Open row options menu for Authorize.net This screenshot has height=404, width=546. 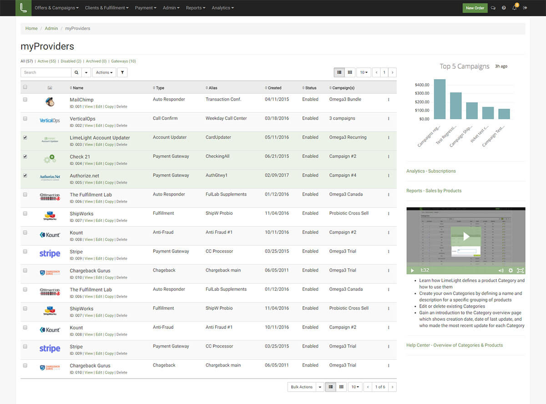coord(389,176)
